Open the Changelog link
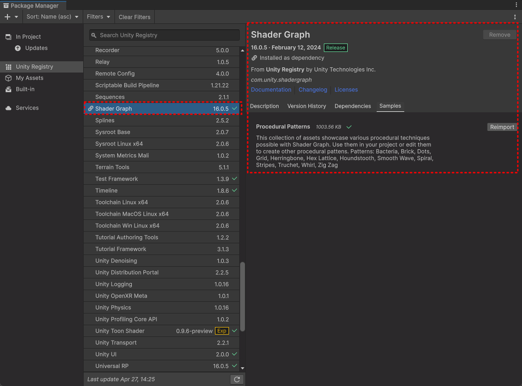 point(313,90)
